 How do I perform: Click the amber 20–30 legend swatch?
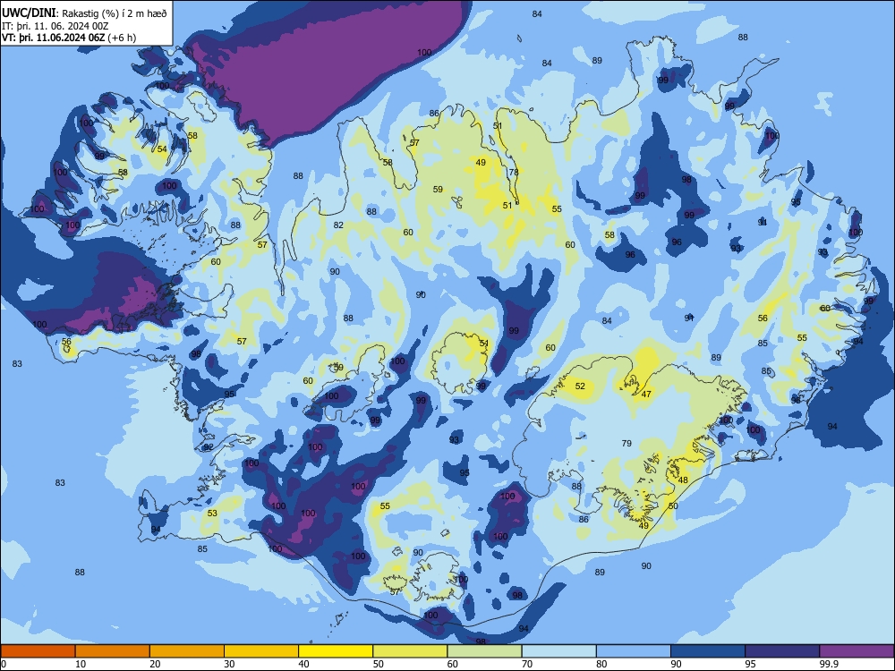coord(187,651)
